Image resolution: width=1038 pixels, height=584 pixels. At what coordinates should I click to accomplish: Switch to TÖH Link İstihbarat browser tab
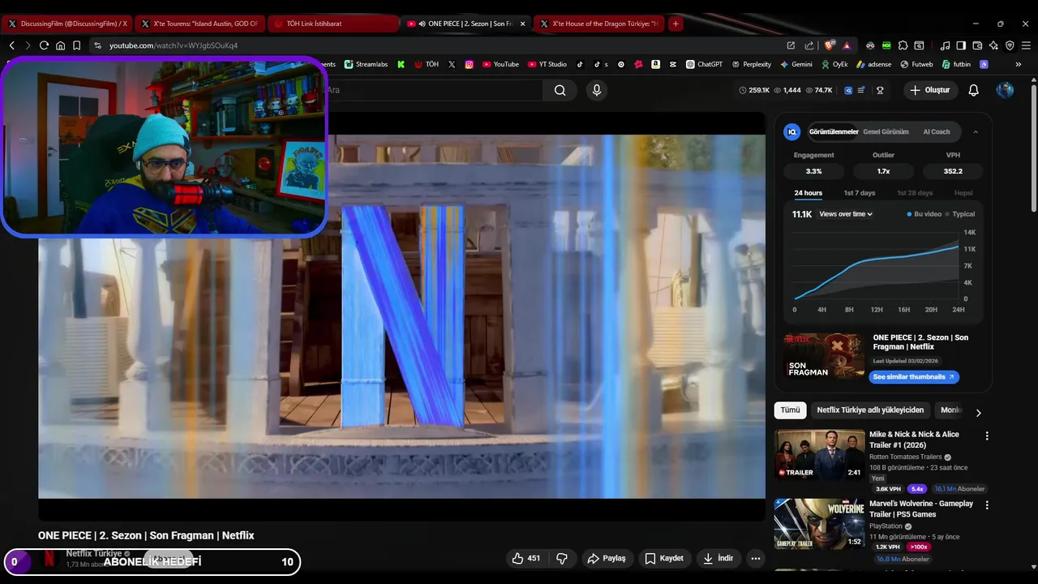click(x=332, y=24)
